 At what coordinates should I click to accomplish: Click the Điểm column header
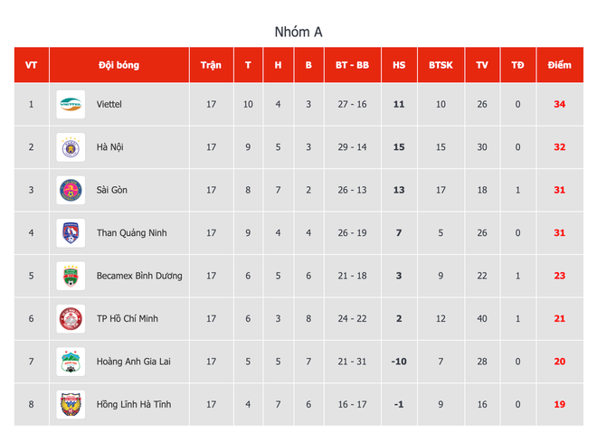tap(559, 65)
